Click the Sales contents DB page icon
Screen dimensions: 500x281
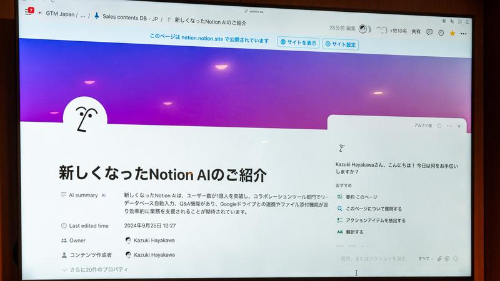[97, 15]
